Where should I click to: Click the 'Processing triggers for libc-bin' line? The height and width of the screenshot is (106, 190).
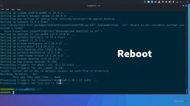click(35, 83)
